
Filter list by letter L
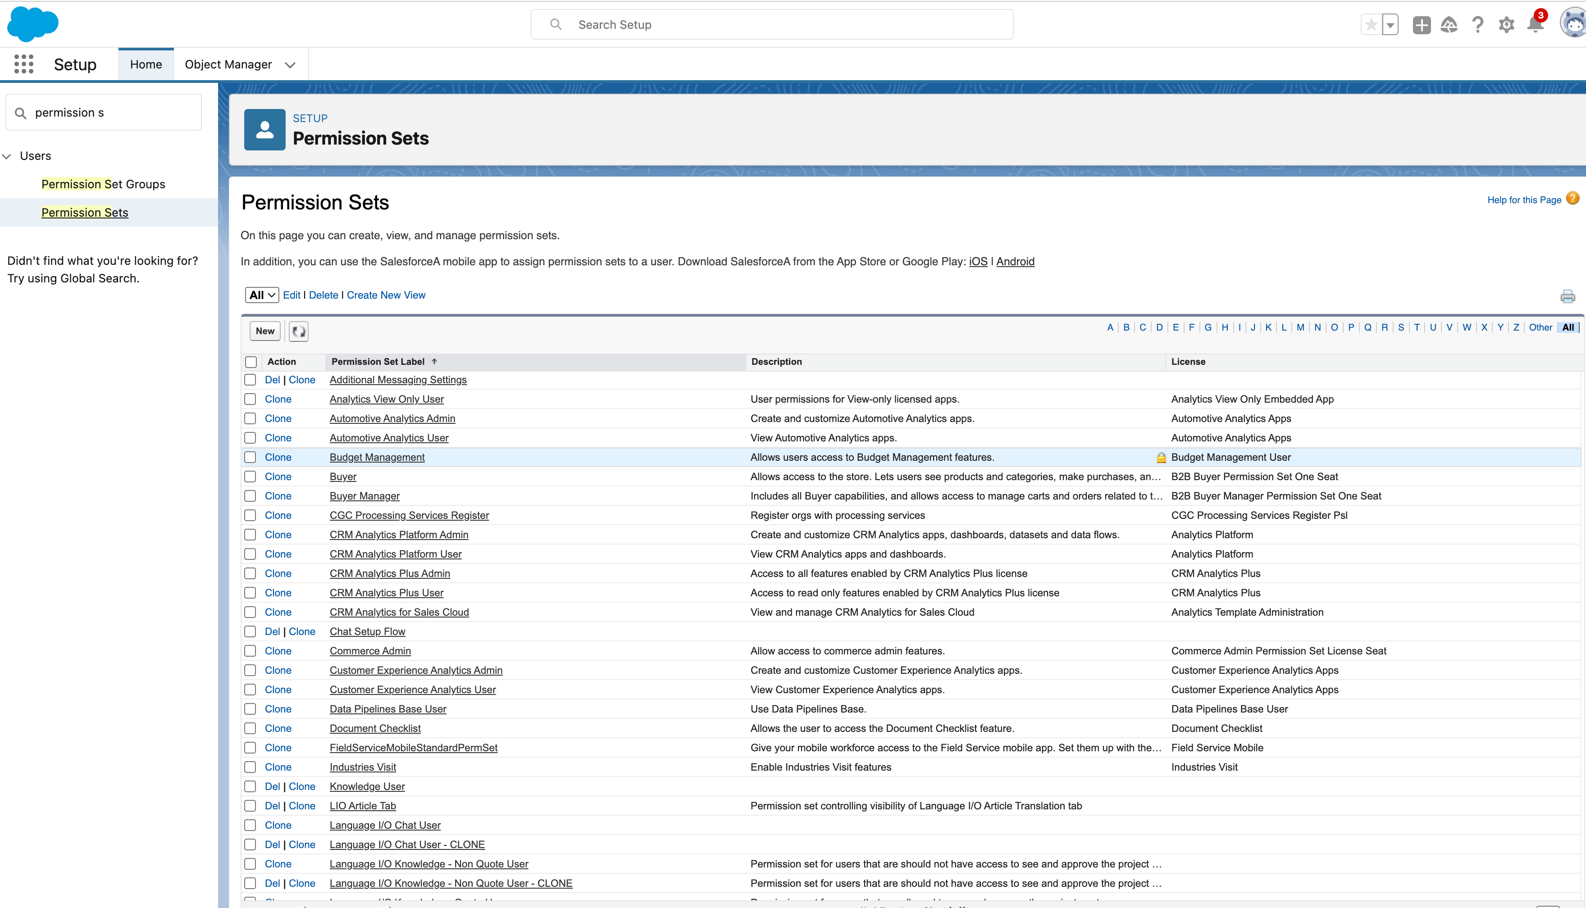coord(1284,327)
